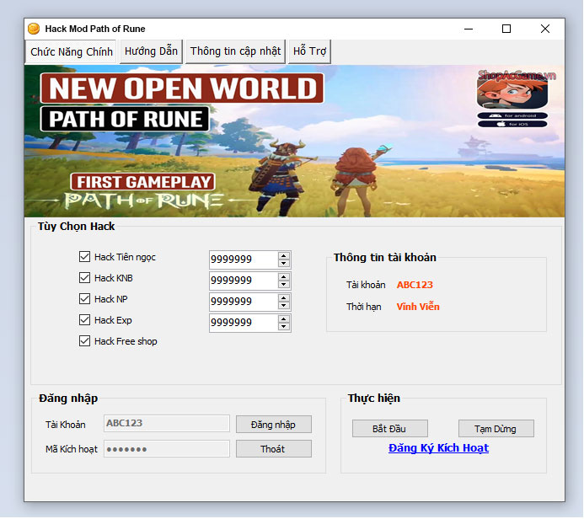The image size is (584, 519).
Task: Open Thông tin cập nhật tab
Action: tap(235, 51)
